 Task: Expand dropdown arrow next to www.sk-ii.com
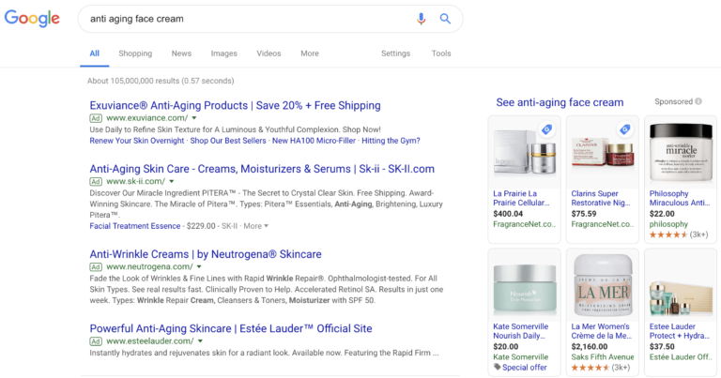click(x=172, y=181)
